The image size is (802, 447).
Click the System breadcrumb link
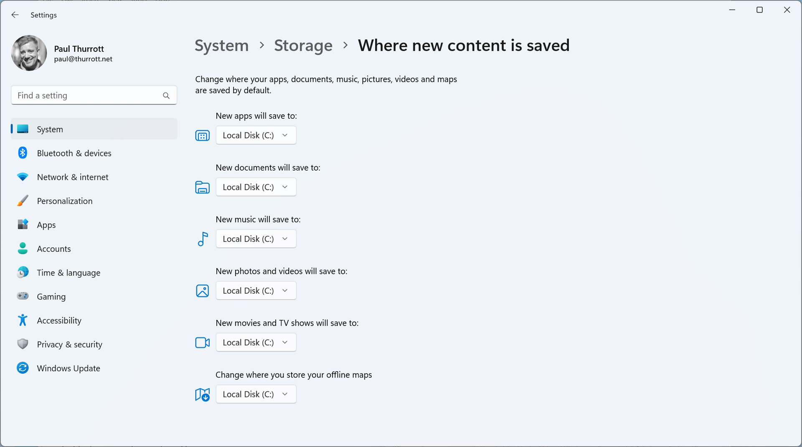click(221, 46)
